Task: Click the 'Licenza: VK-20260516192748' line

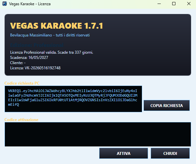Action: [35, 68]
